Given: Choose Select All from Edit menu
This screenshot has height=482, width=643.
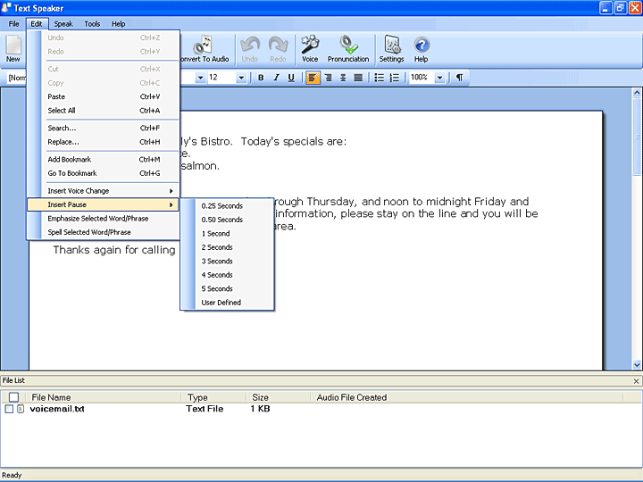Looking at the screenshot, I should (x=103, y=111).
